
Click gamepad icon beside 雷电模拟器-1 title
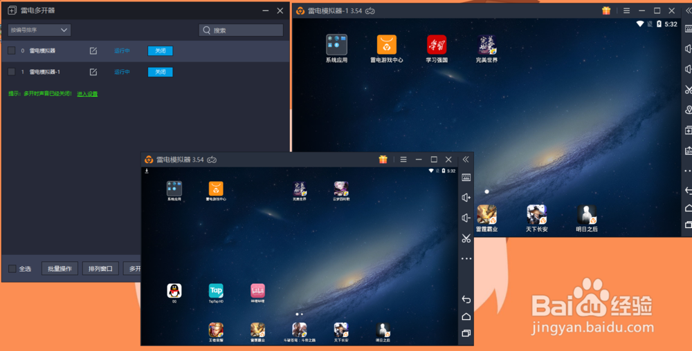[x=370, y=10]
